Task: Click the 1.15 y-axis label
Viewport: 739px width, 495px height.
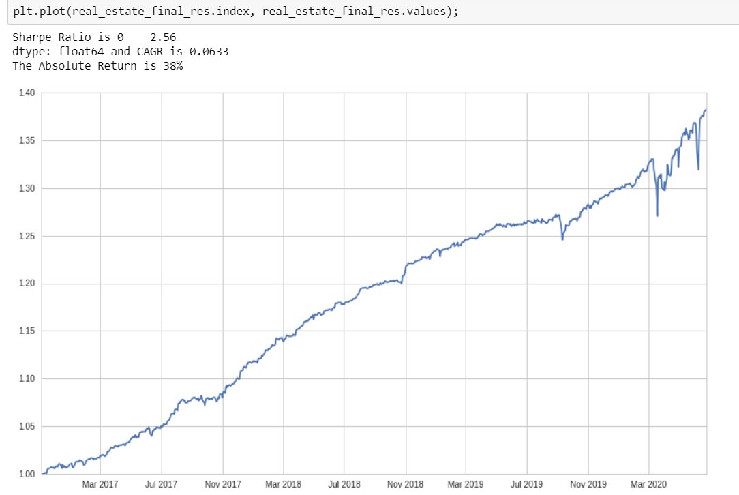Action: click(27, 331)
